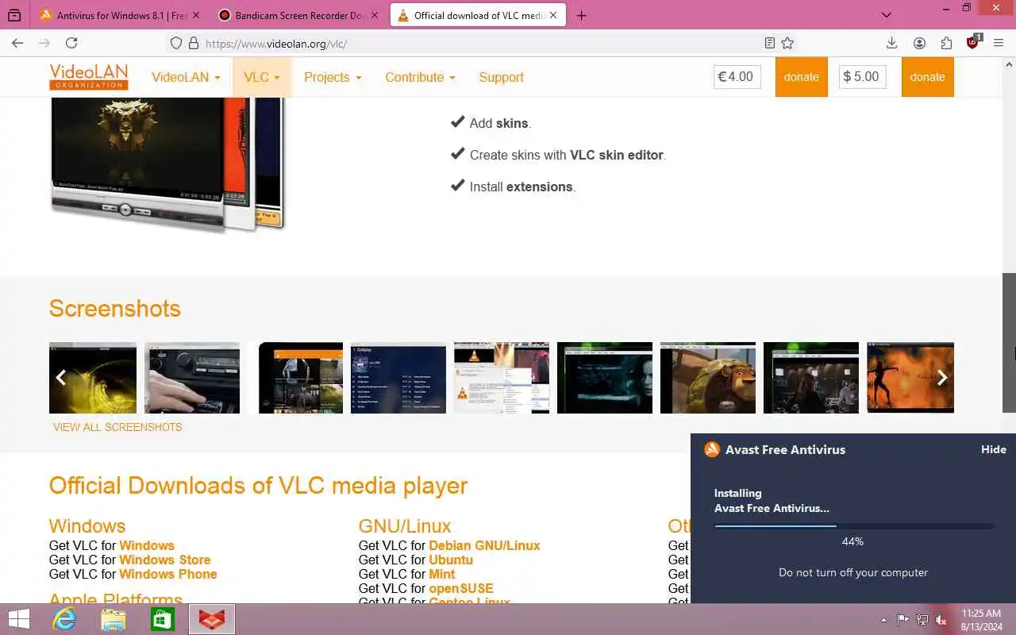Open the VLC cone dialog screenshot thumbnail

pyautogui.click(x=502, y=378)
